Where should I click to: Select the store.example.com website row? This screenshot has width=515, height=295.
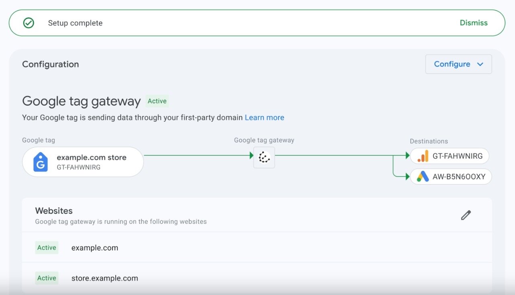(x=257, y=278)
